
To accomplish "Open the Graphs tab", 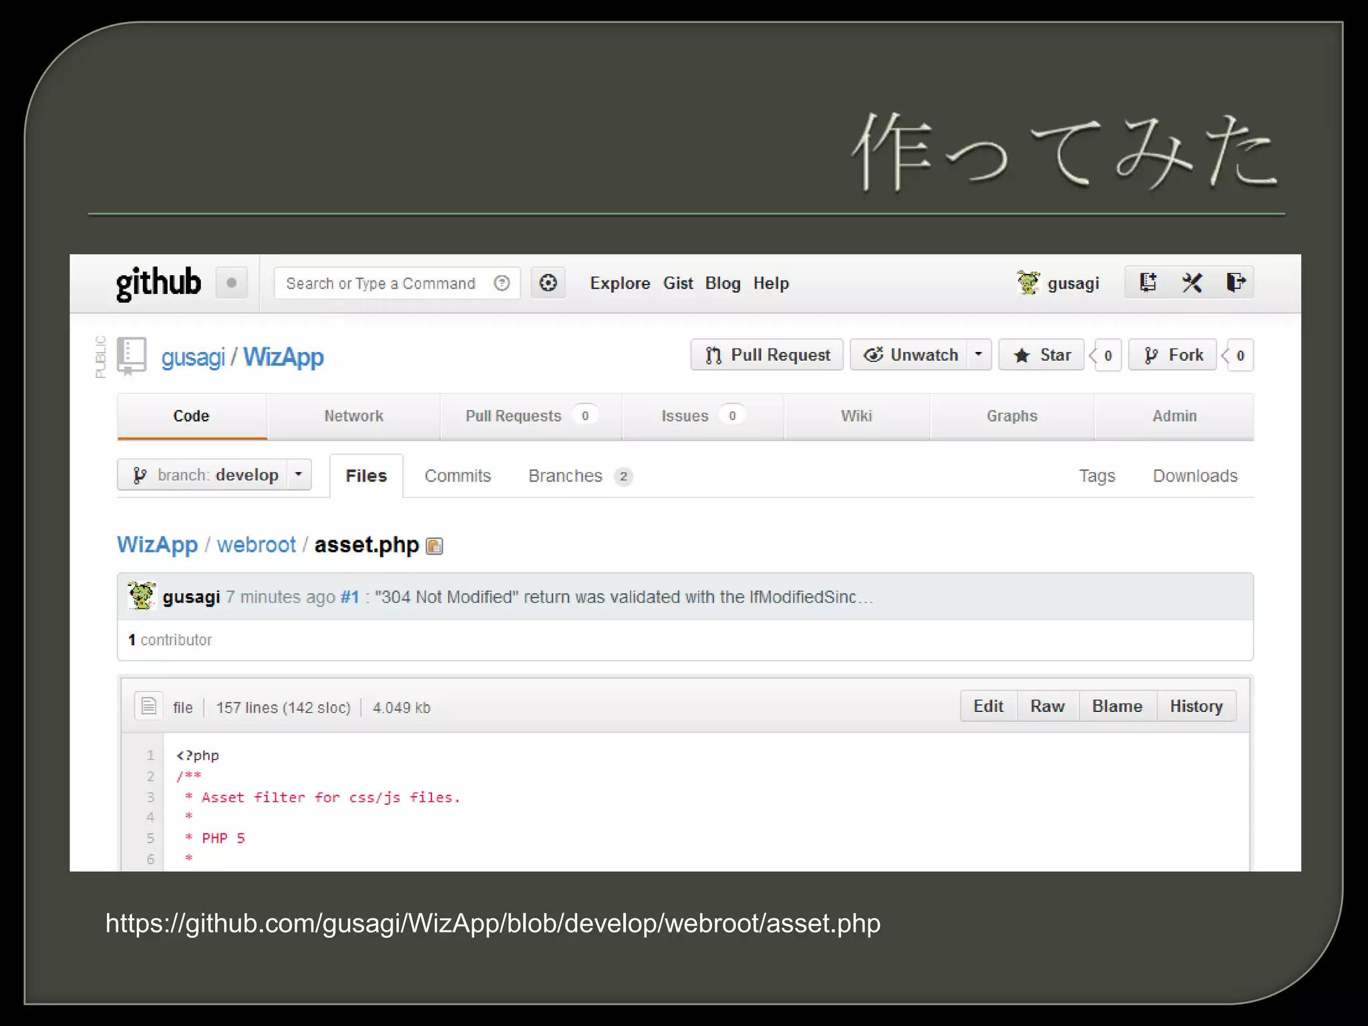I will click(x=1012, y=415).
